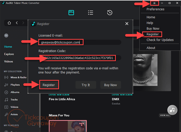This screenshot has width=181, height=132.
Task: Select Buy Now from the dropdown menu
Action: [x=153, y=29]
